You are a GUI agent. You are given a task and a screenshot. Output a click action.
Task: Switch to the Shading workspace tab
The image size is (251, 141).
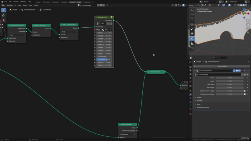(64, 2)
